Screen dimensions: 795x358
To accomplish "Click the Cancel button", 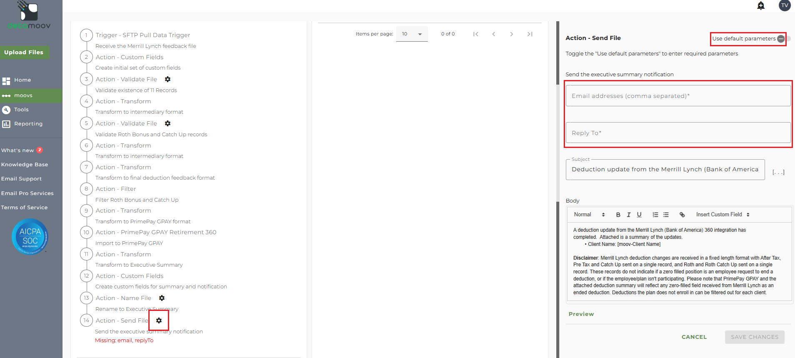I will (694, 337).
